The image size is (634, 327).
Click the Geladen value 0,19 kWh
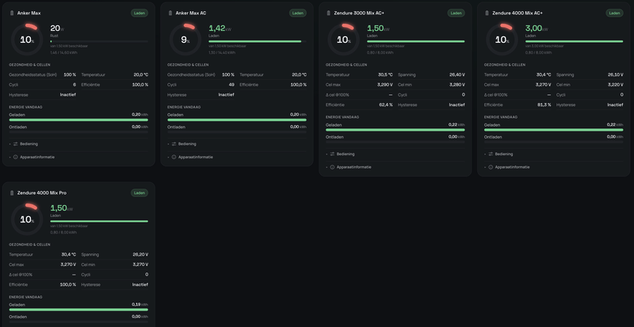(x=140, y=304)
